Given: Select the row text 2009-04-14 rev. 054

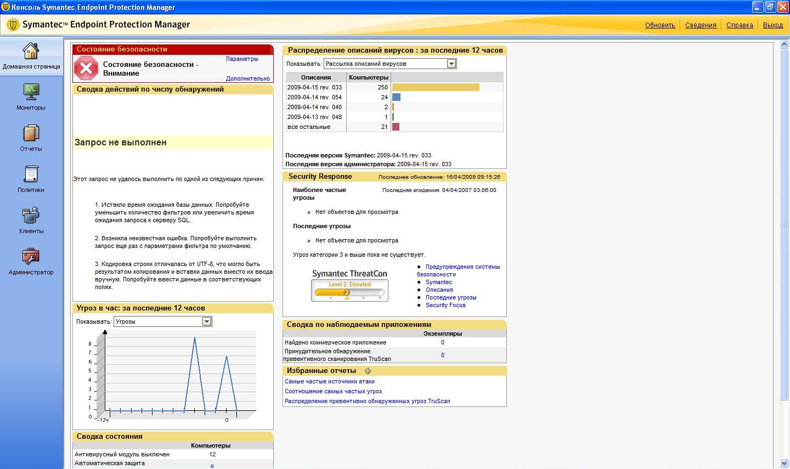Looking at the screenshot, I should (x=314, y=97).
